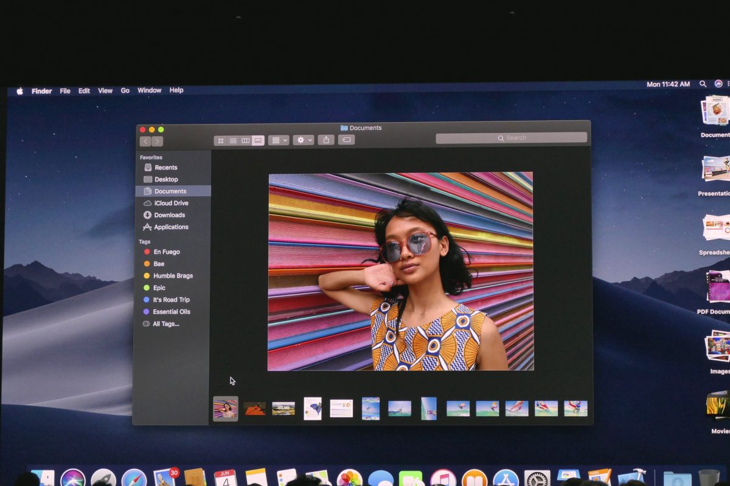Open Calendar in the Dock
Screen dimensions: 730x486
[x=226, y=479]
